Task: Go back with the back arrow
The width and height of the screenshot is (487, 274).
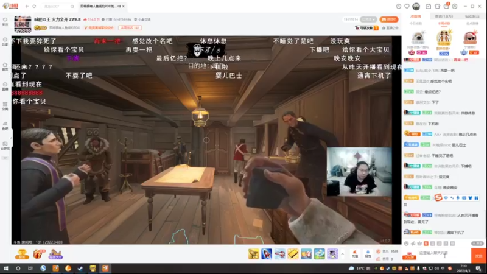Action: click(27, 6)
